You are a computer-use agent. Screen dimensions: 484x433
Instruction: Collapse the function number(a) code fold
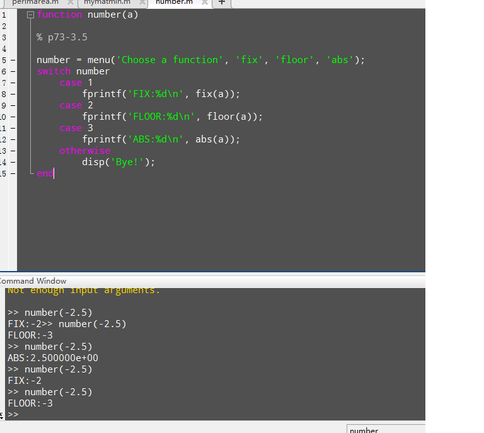tap(30, 15)
